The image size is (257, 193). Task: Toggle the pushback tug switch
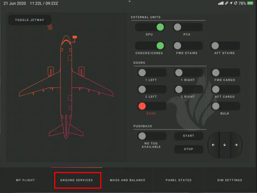pyautogui.click(x=152, y=136)
